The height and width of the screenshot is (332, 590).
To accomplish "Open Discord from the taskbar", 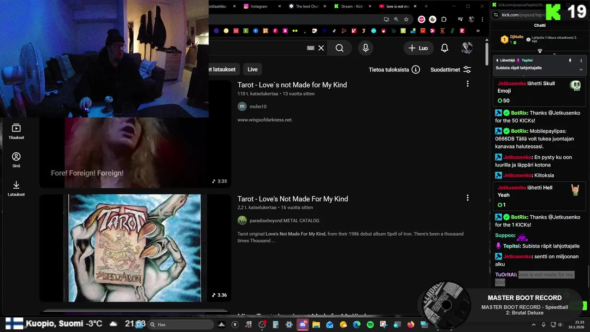I will 303,325.
